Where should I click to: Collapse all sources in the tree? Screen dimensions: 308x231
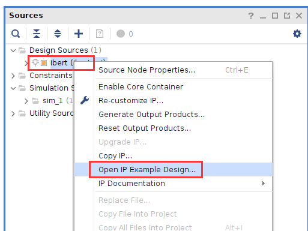point(37,34)
